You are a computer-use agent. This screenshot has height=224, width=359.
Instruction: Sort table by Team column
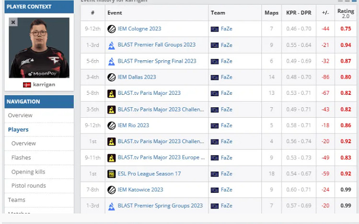[218, 13]
